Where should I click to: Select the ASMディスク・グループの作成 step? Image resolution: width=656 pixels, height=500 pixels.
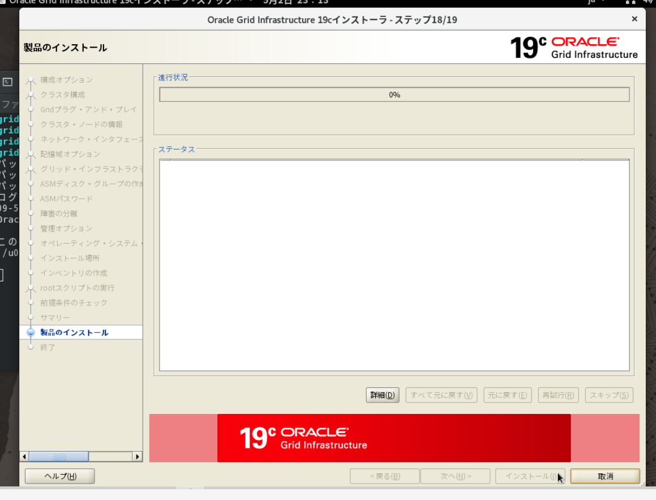tap(91, 183)
